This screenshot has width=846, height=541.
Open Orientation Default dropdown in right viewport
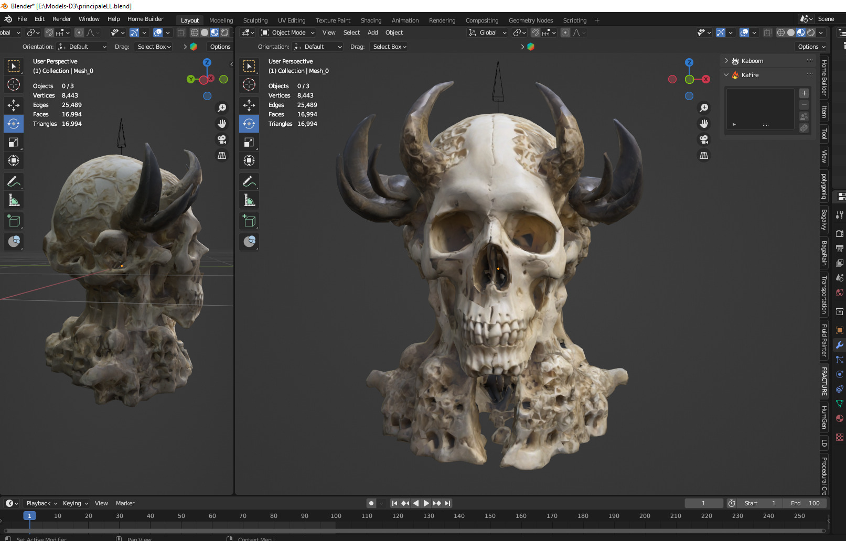(318, 47)
